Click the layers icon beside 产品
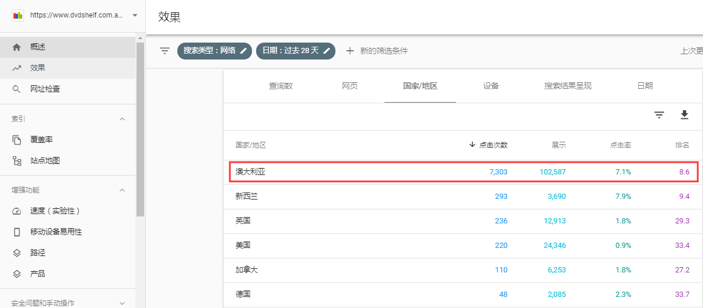Viewport: 703px width, 308px height. [17, 274]
